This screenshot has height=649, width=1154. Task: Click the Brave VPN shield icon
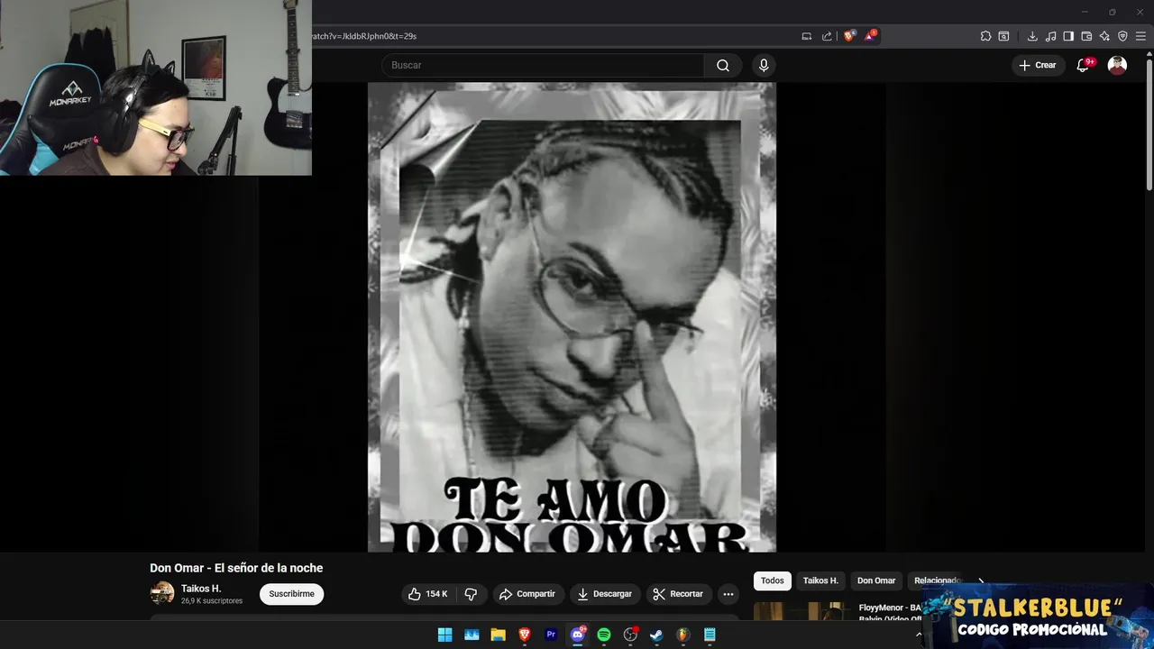(x=1122, y=36)
